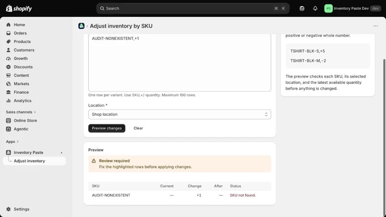The height and width of the screenshot is (217, 386).
Task: Open the Discounts badge icon
Action: pyautogui.click(x=8, y=67)
